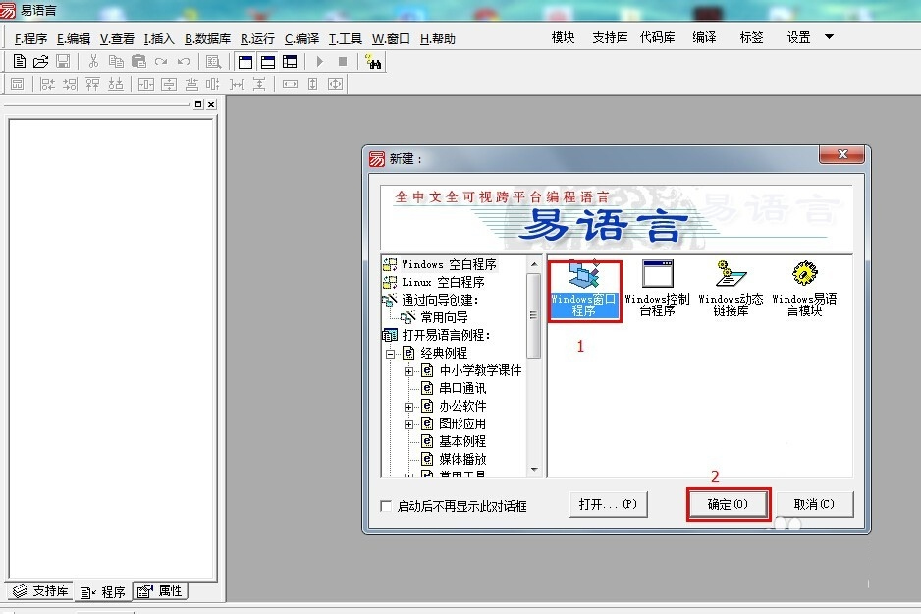Screen dimensions: 921x614
Task: Switch to the 支持库 bottom tab
Action: click(x=40, y=590)
